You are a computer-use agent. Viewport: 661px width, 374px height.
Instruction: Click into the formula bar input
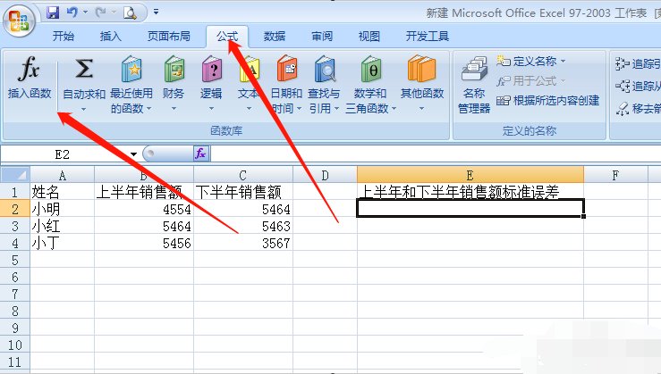coord(434,154)
